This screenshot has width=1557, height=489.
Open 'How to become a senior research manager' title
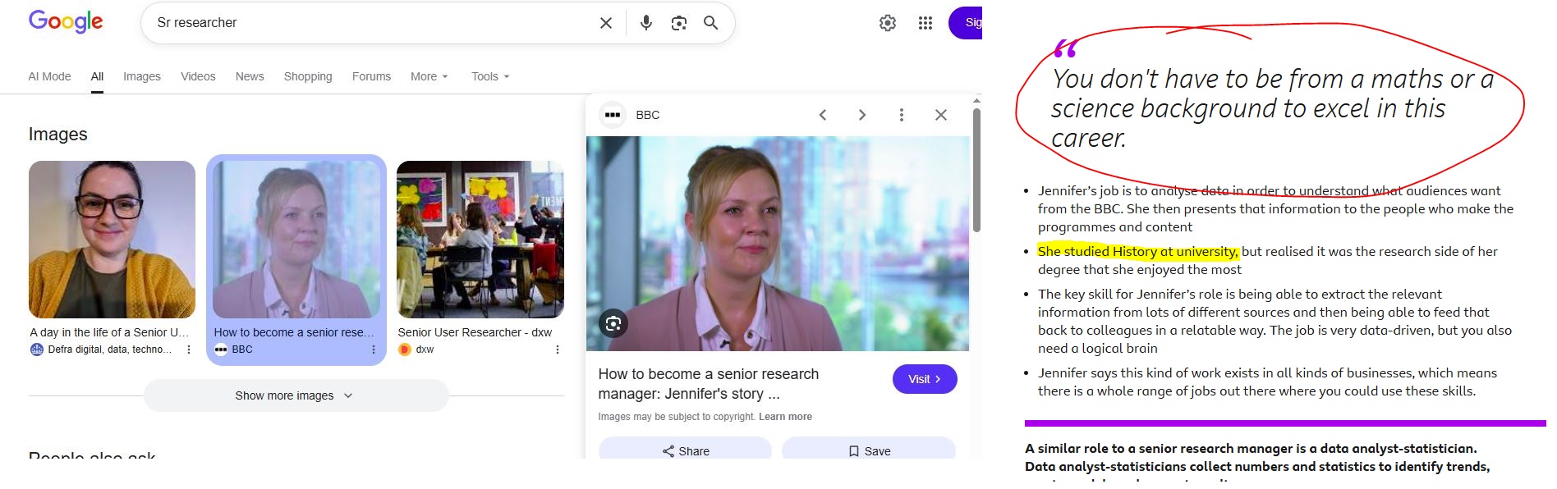coord(709,384)
